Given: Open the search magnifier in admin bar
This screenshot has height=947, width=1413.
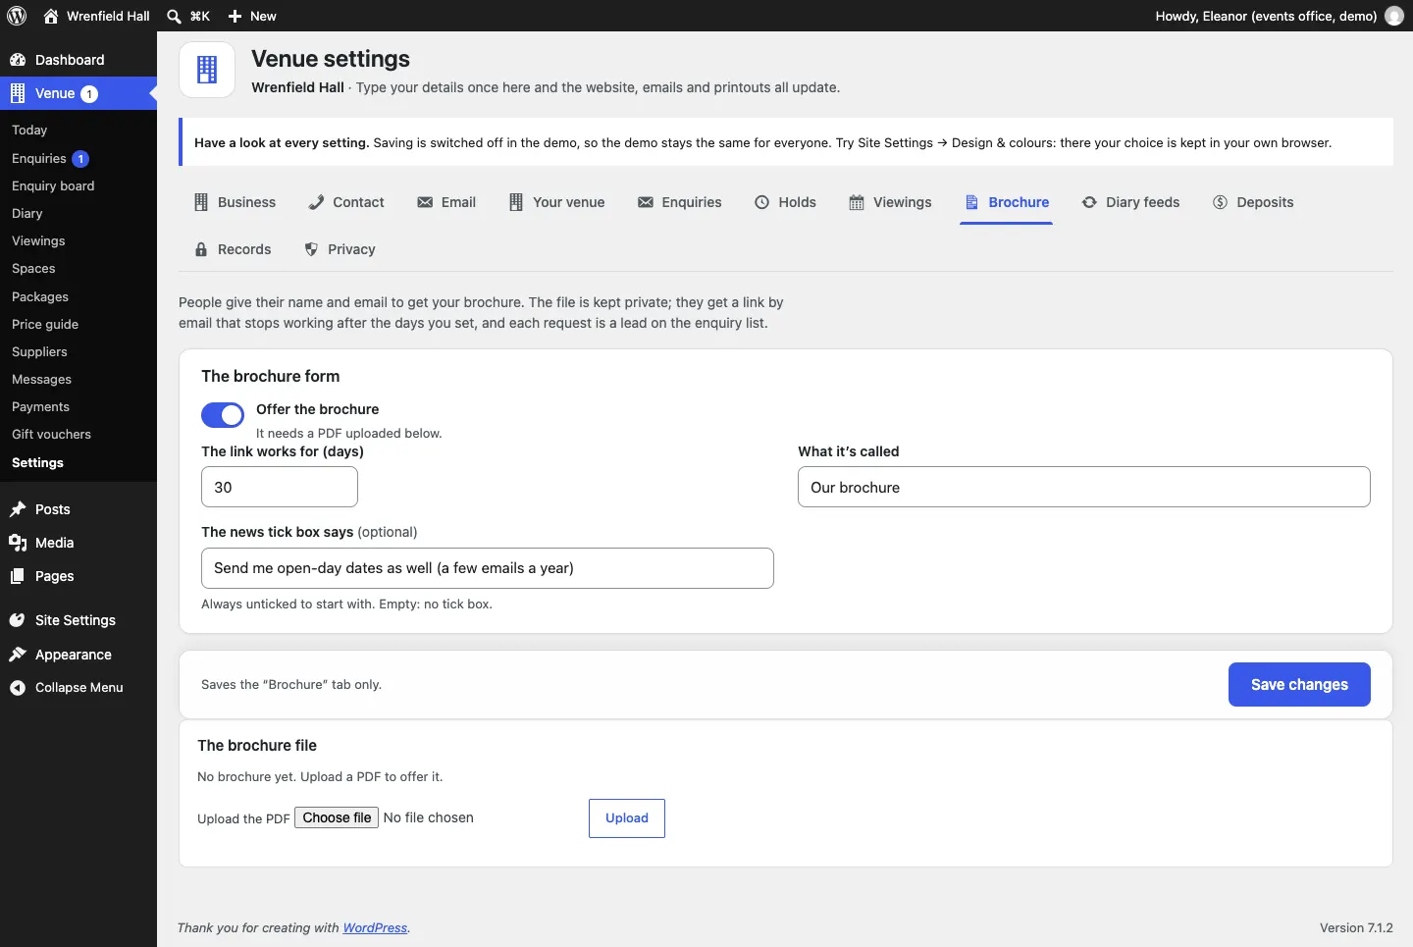Looking at the screenshot, I should pos(174,16).
